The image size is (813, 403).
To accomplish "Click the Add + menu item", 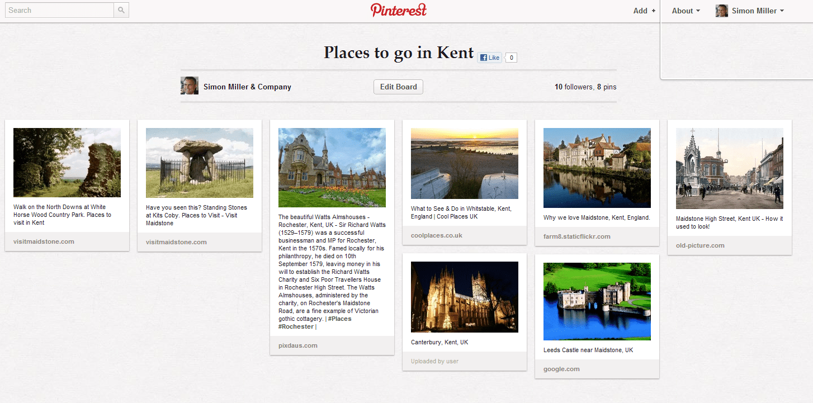I will click(644, 11).
